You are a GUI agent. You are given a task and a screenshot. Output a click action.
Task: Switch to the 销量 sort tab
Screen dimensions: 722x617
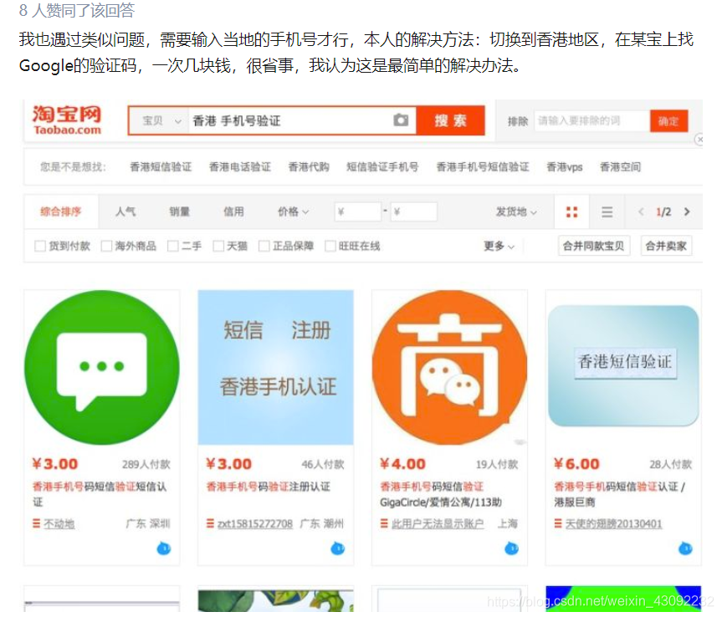180,212
